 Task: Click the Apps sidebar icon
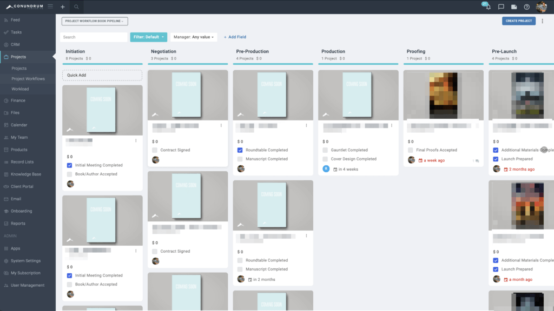pyautogui.click(x=6, y=248)
